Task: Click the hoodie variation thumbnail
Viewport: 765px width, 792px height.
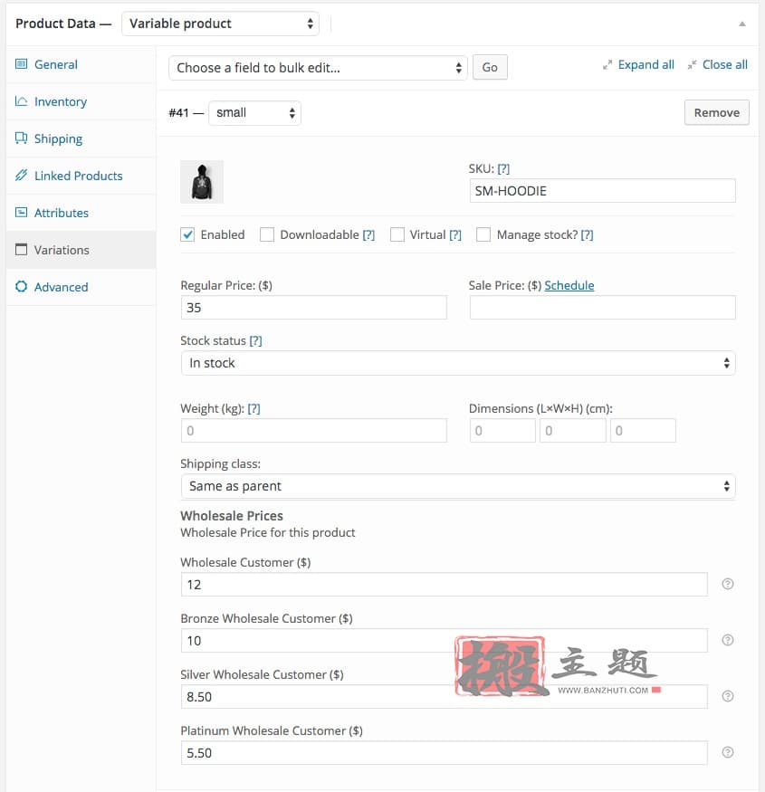Action: click(202, 182)
